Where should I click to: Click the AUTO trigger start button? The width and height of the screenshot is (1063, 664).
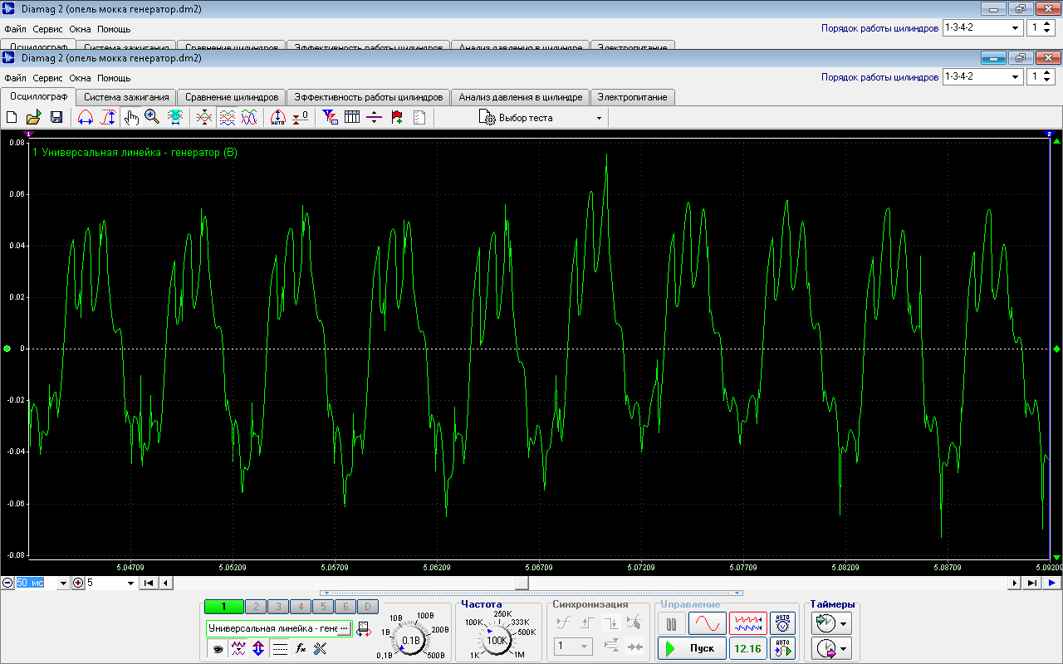click(782, 648)
